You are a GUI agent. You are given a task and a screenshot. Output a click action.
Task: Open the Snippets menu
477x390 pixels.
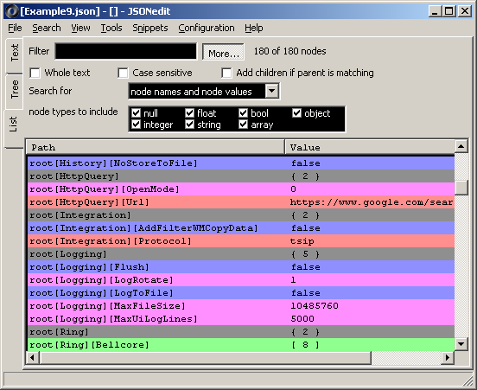pos(150,28)
